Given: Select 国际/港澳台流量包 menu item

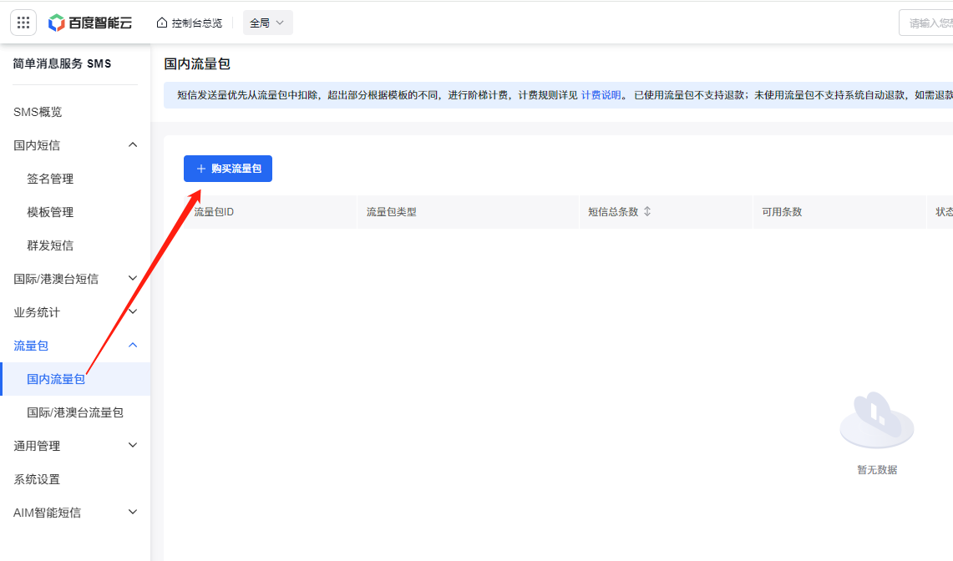Looking at the screenshot, I should click(75, 412).
